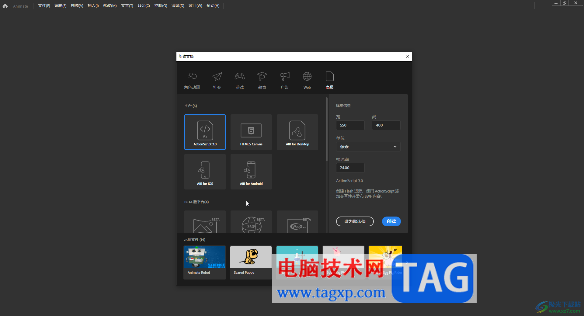Click the platform list vertical scrollbar

coord(327,129)
